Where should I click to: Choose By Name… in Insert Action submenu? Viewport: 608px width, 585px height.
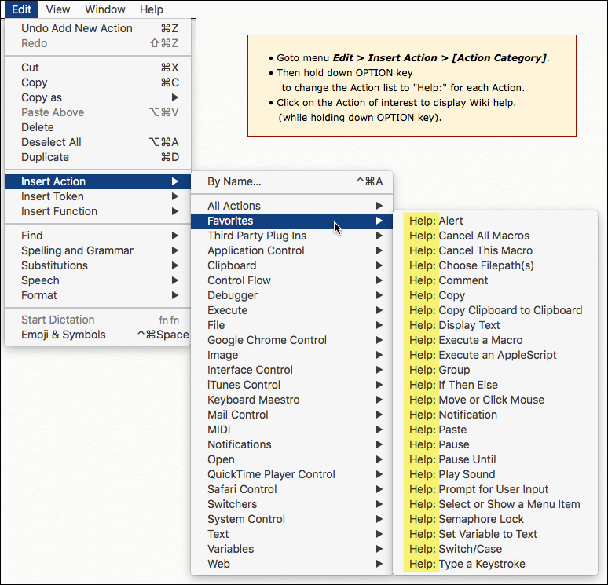pos(234,181)
